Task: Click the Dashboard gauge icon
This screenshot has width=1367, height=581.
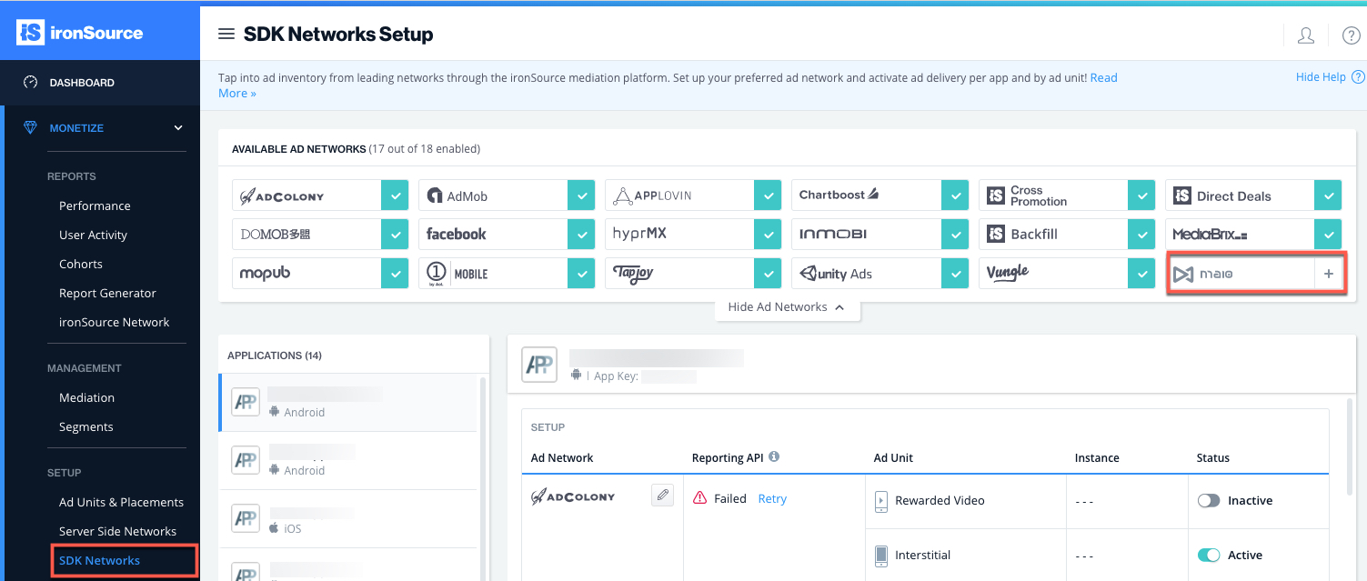Action: [x=30, y=82]
